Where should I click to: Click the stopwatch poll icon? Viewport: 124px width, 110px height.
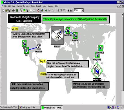click(42, 10)
